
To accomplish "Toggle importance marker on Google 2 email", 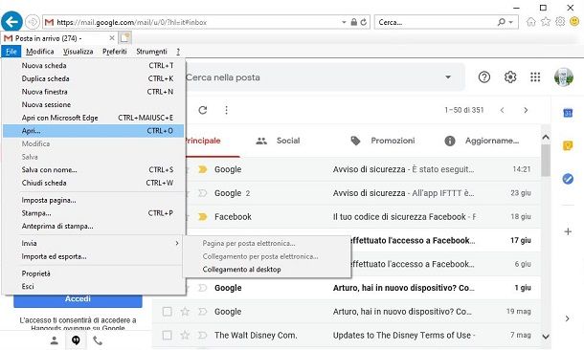I will pyautogui.click(x=202, y=193).
